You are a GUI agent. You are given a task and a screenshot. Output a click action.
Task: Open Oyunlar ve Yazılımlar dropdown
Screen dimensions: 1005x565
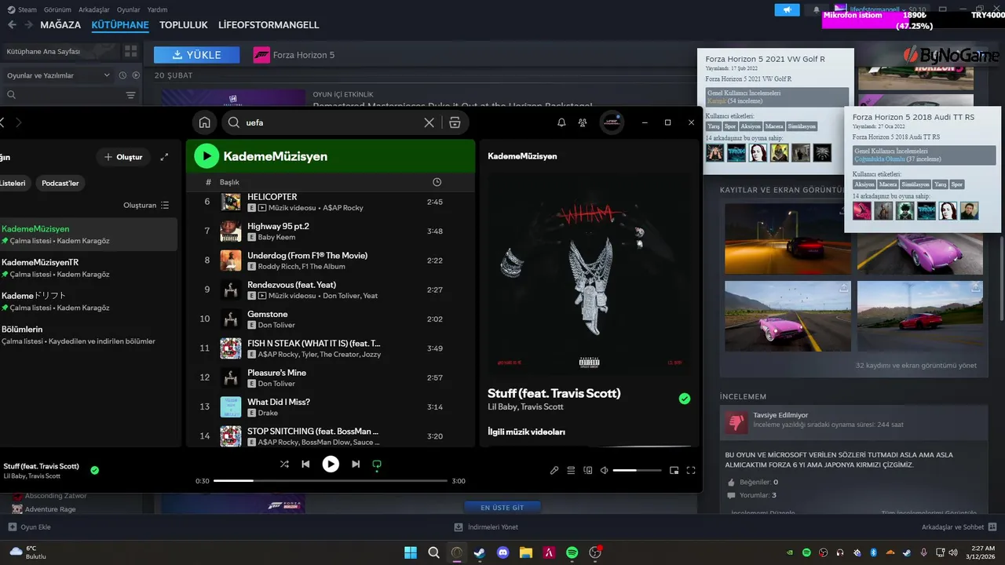tap(58, 75)
